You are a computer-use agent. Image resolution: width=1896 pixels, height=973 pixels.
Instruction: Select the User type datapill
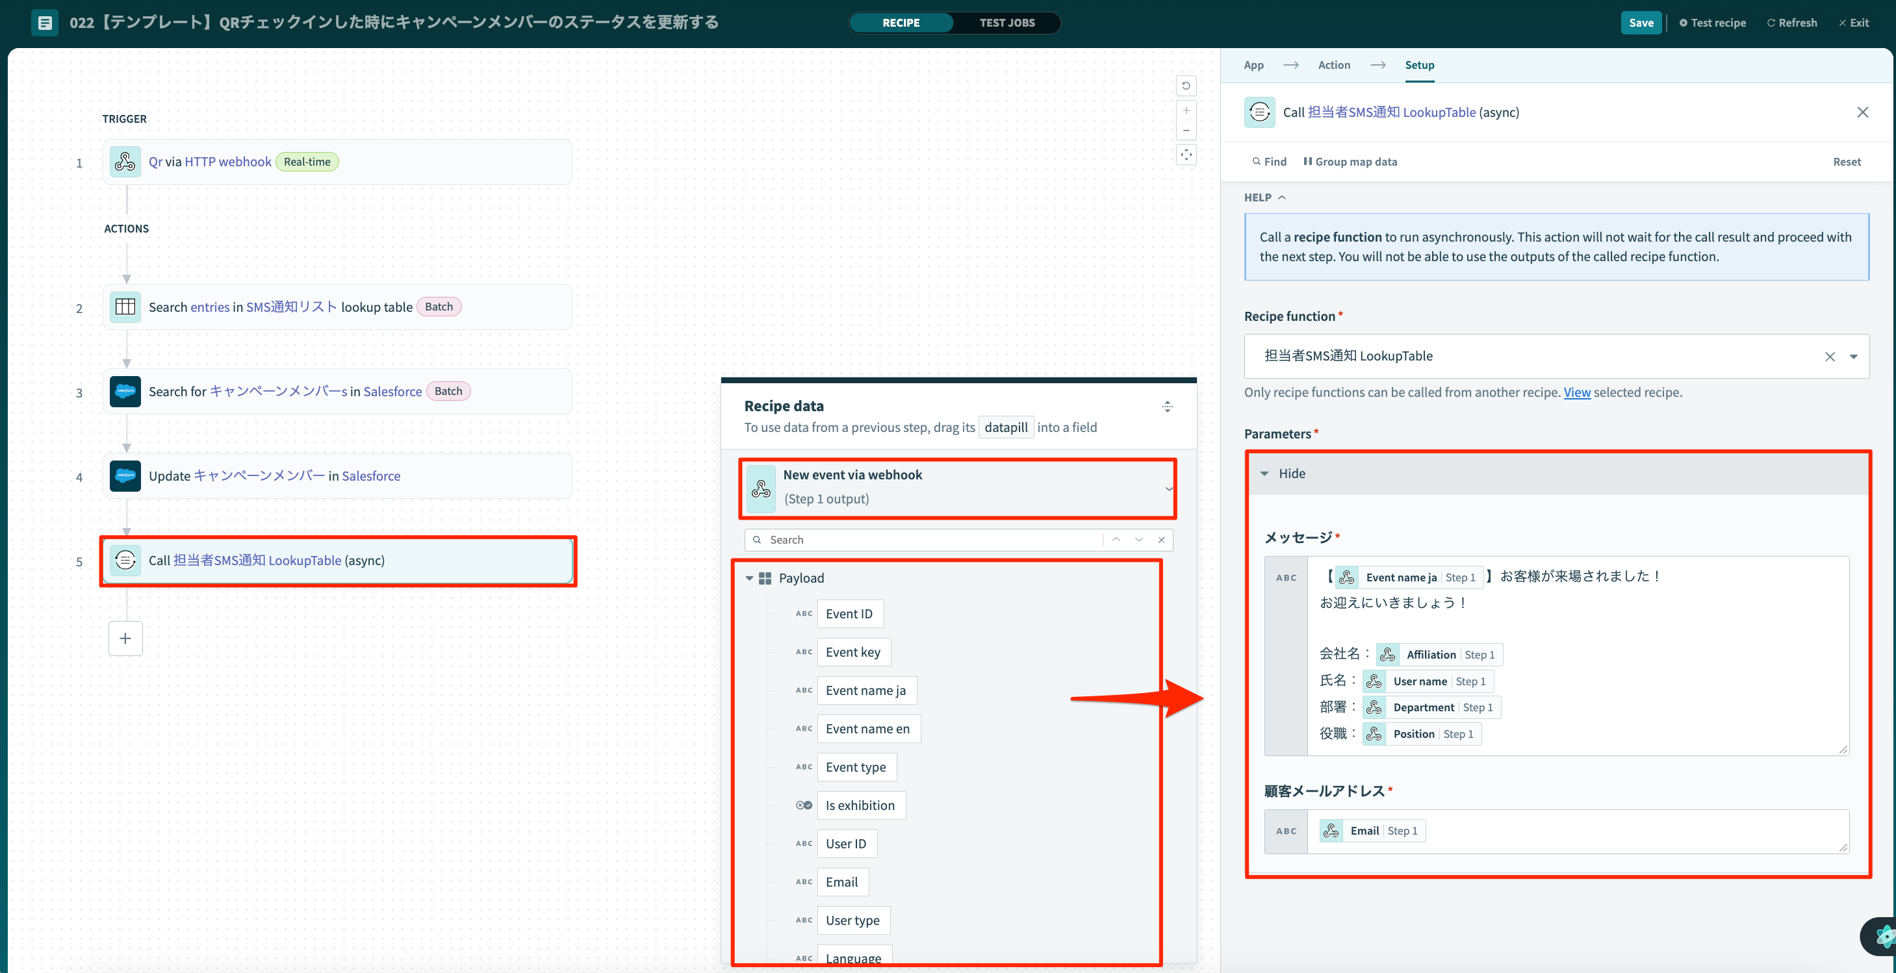tap(853, 920)
